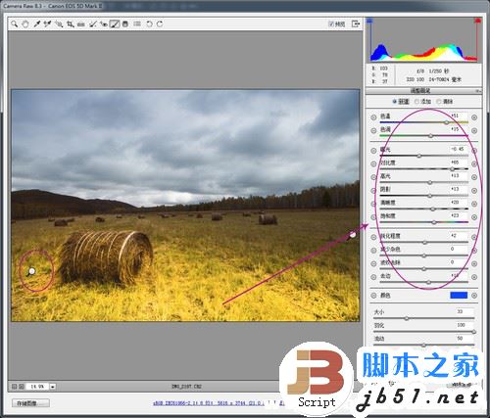Click the 羽化 value field 100
This screenshot has width=490, height=418.
pyautogui.click(x=464, y=325)
